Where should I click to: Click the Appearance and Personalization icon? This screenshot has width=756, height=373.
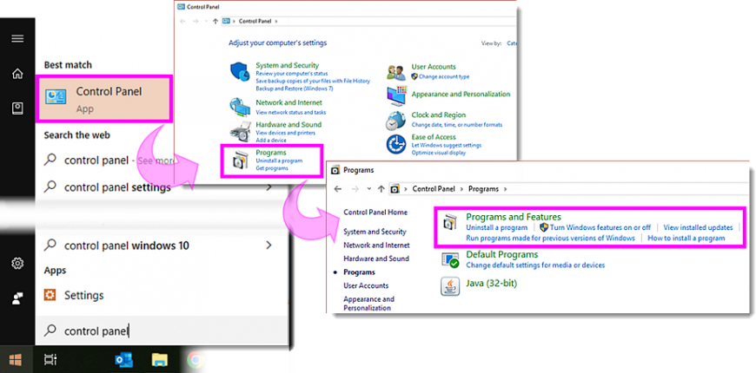397,95
